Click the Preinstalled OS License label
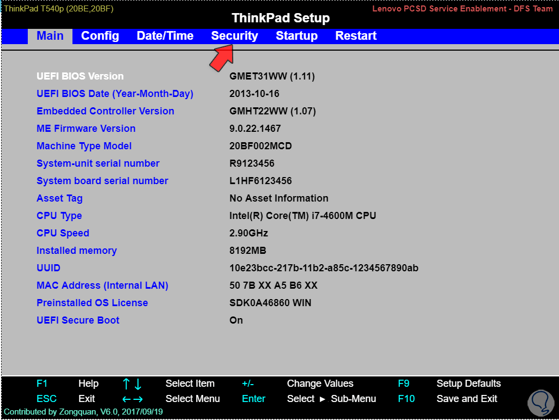The image size is (559, 420). point(92,303)
